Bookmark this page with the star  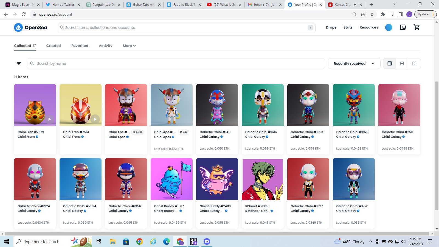pos(372,14)
